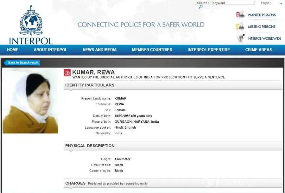The image size is (285, 193).
Task: Click the Missing Persons icon
Action: [x=240, y=26]
